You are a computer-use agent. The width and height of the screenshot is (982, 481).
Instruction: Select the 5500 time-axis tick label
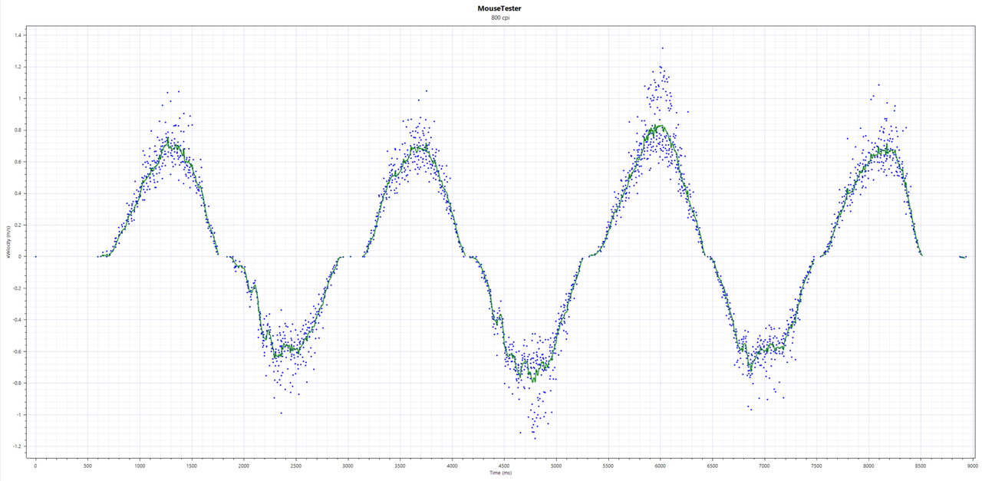(x=608, y=465)
